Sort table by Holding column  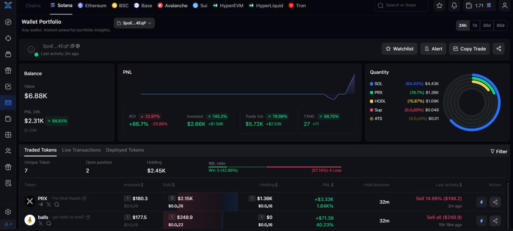click(268, 185)
